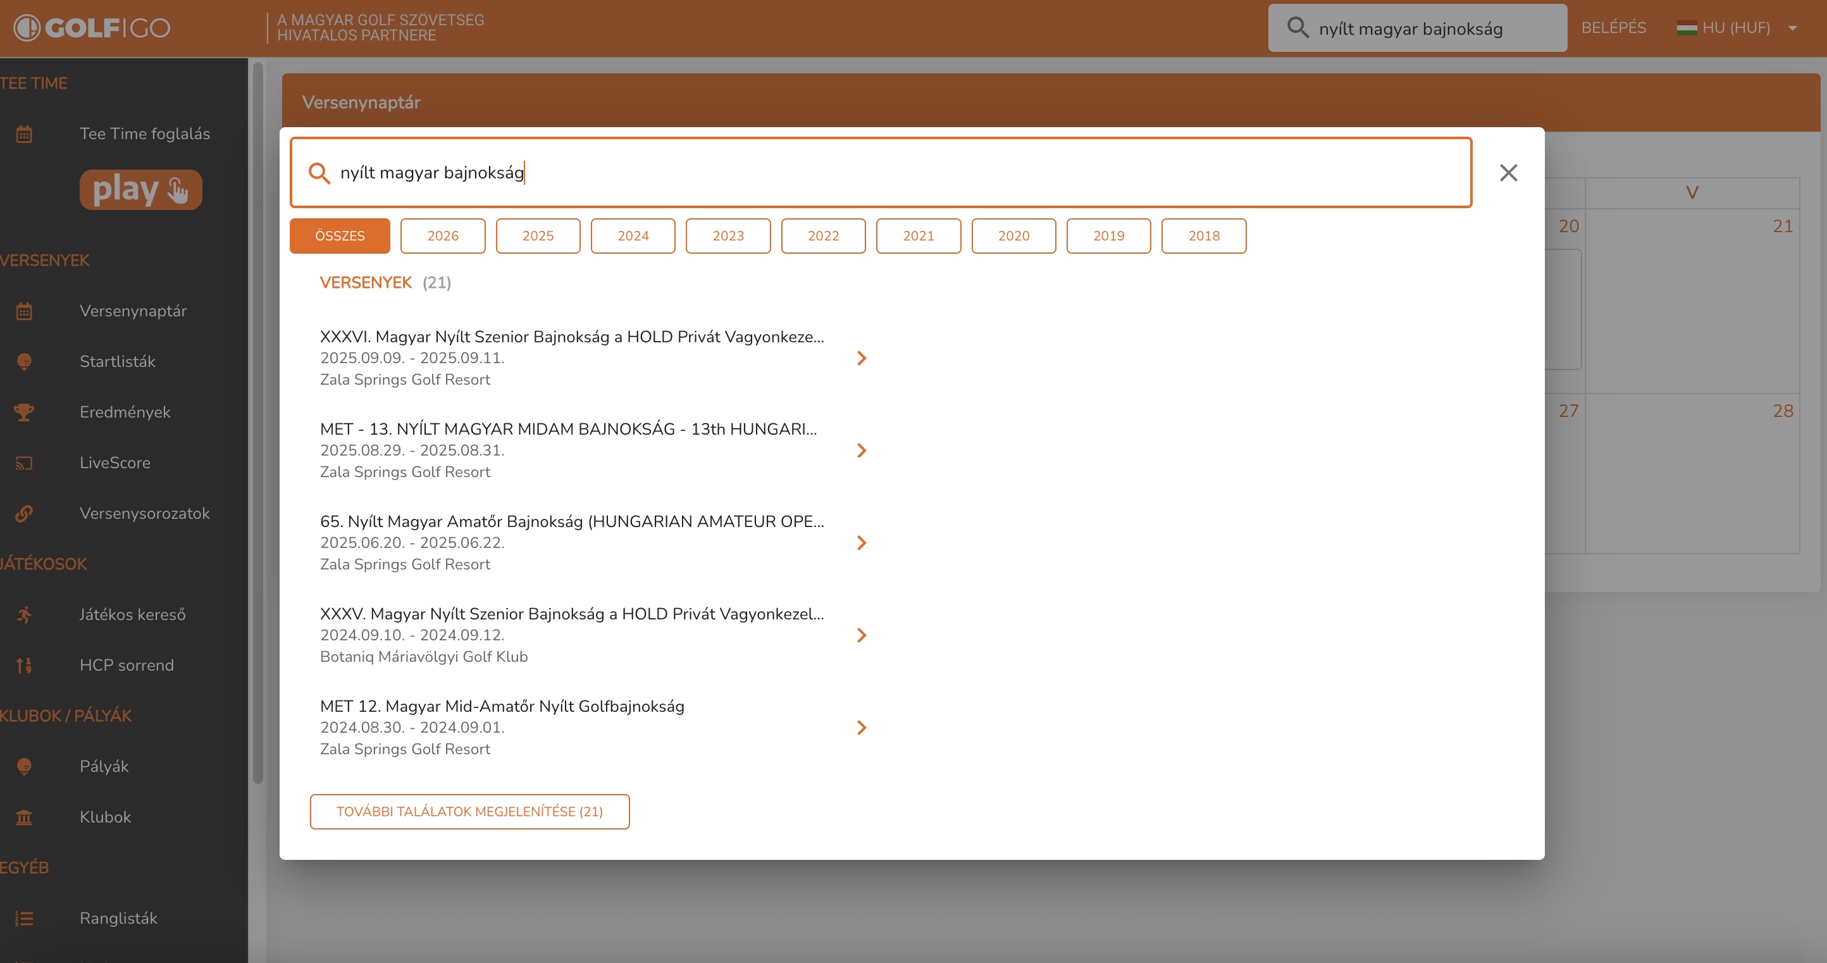This screenshot has width=1827, height=963.
Task: Click the Eredmények trophy icon
Action: [x=24, y=412]
